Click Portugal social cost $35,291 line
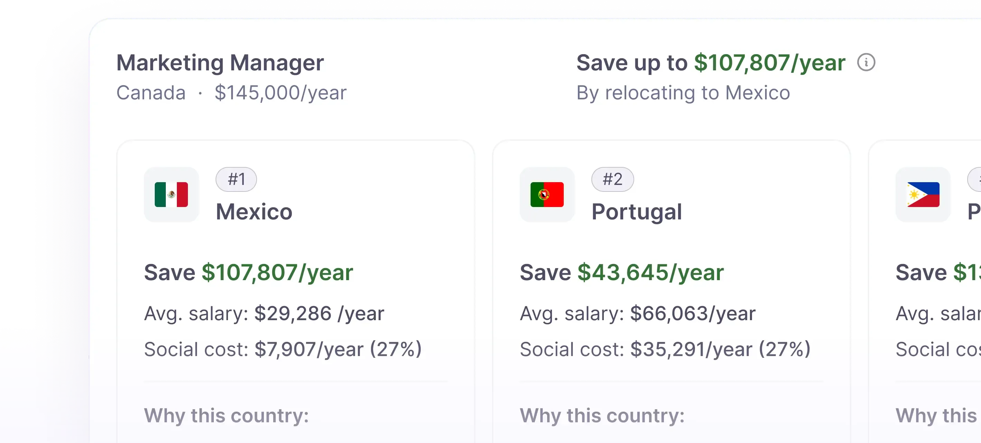981x443 pixels. pos(665,349)
